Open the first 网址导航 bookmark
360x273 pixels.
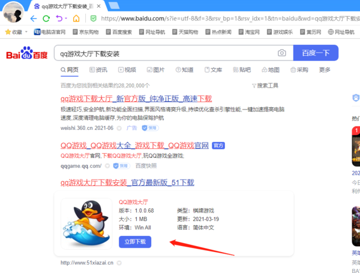click(x=152, y=32)
